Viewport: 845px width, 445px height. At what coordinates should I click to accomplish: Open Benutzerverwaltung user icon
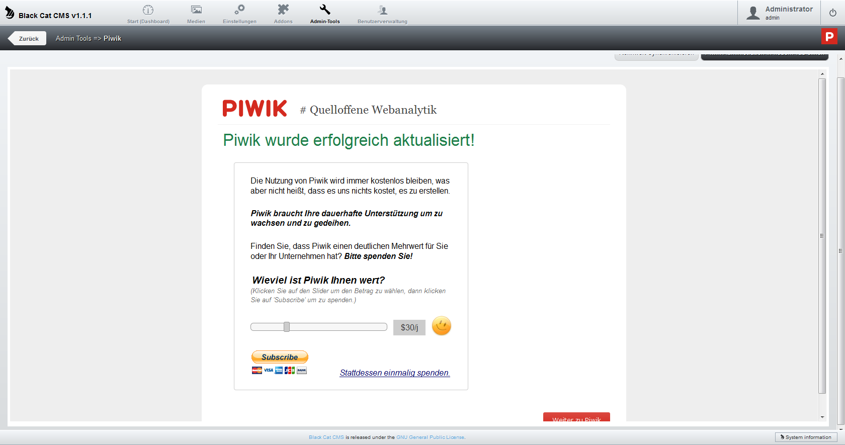pyautogui.click(x=383, y=10)
